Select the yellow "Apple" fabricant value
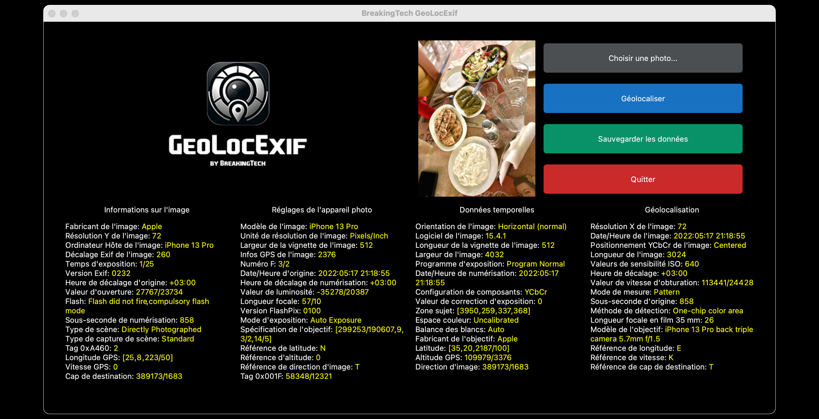Viewport: 819px width, 419px height. 152,226
